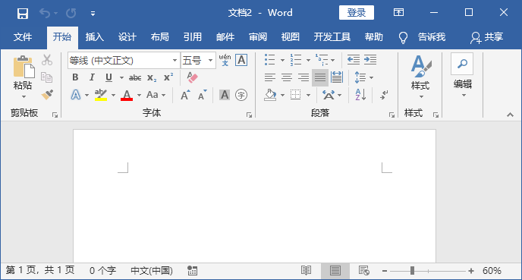Open the font size dropdown 五号

[x=210, y=61]
